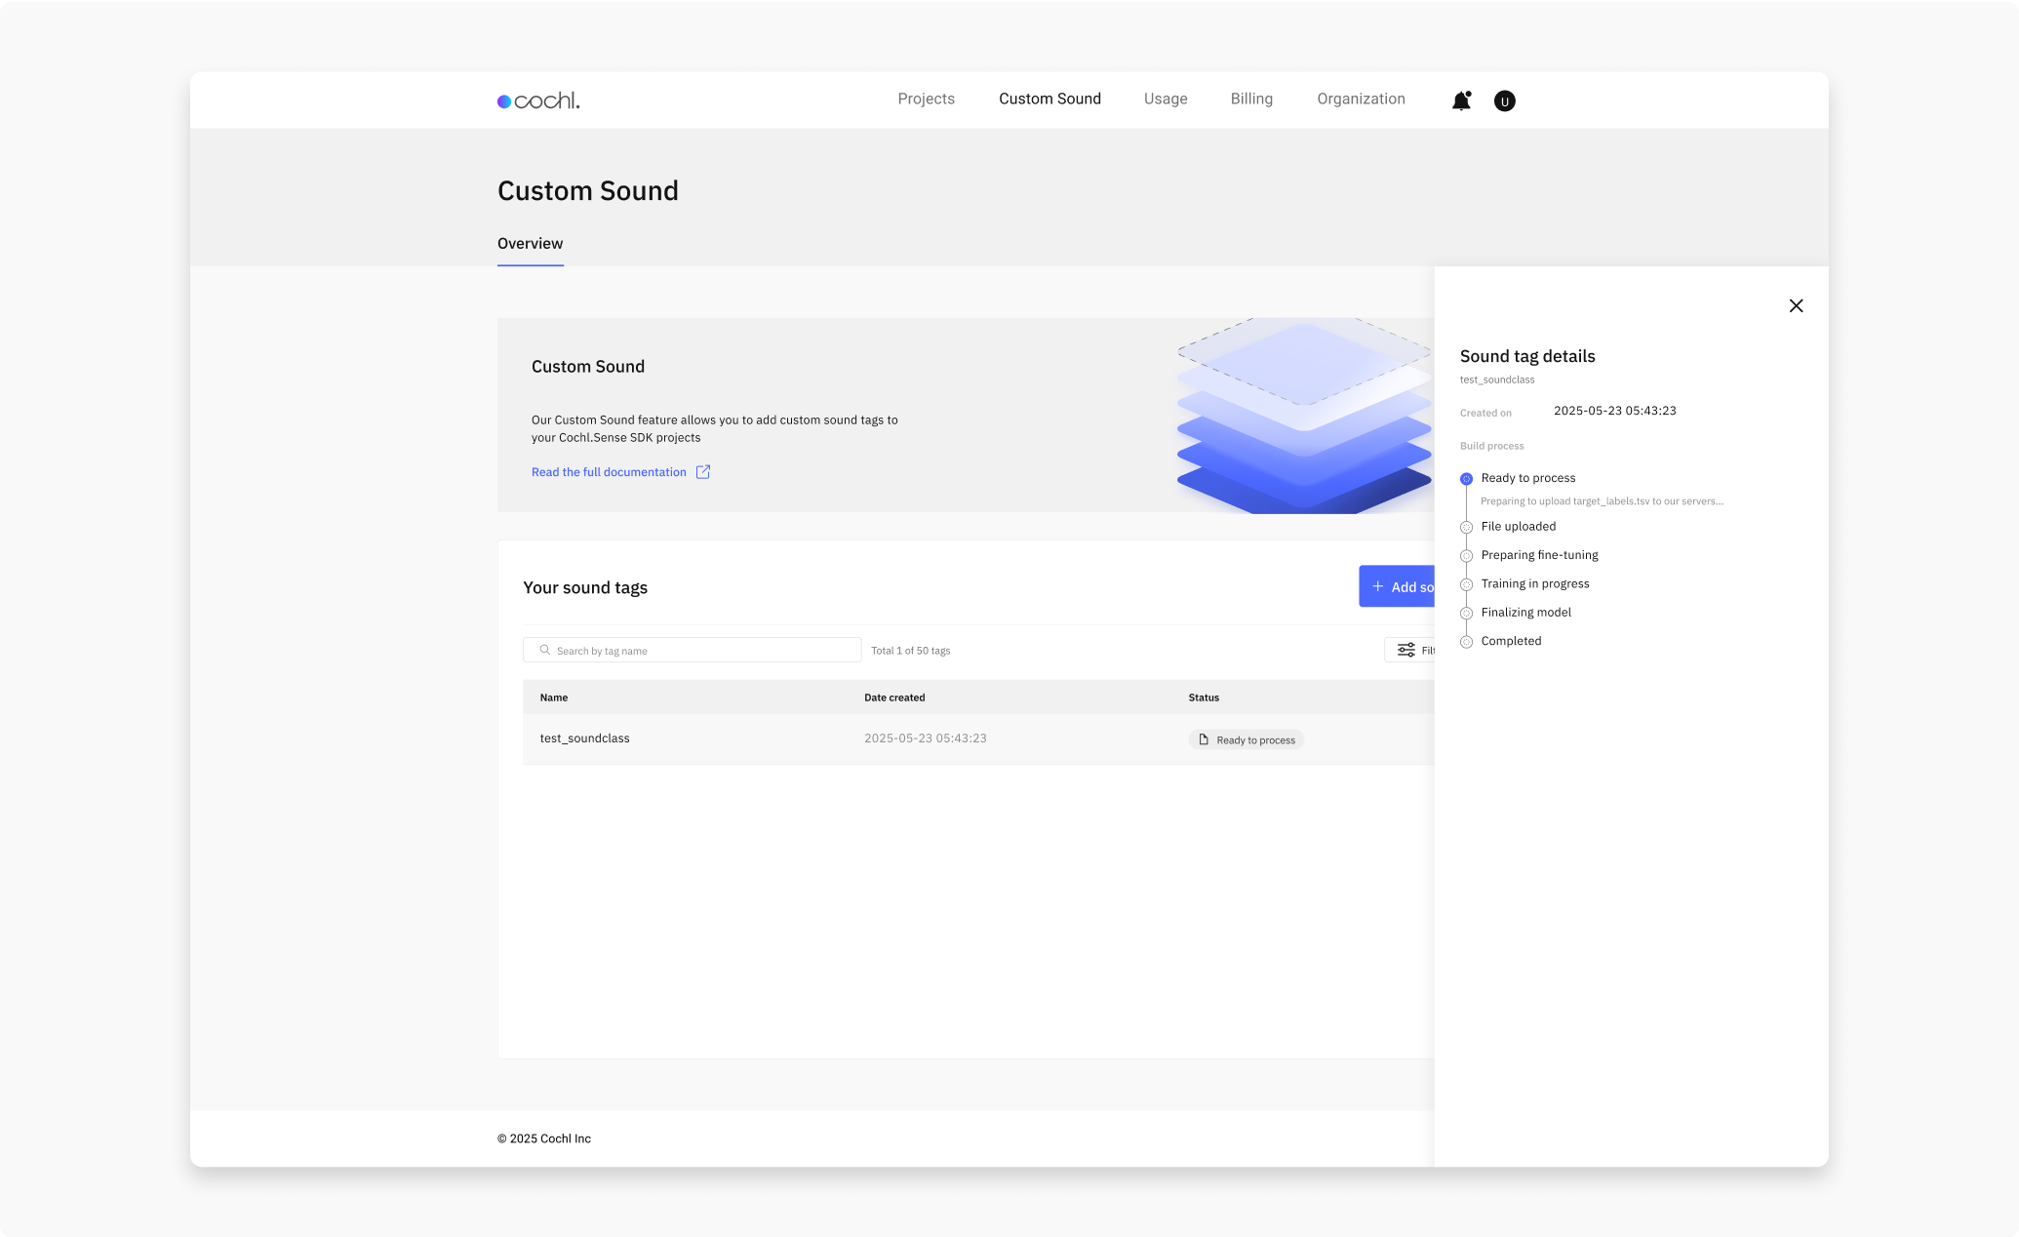This screenshot has width=2019, height=1237.
Task: Open the notifications bell
Action: coord(1461,100)
